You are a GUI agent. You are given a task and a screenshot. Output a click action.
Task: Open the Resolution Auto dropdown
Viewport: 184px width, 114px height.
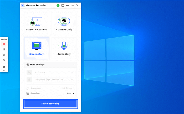71,93
